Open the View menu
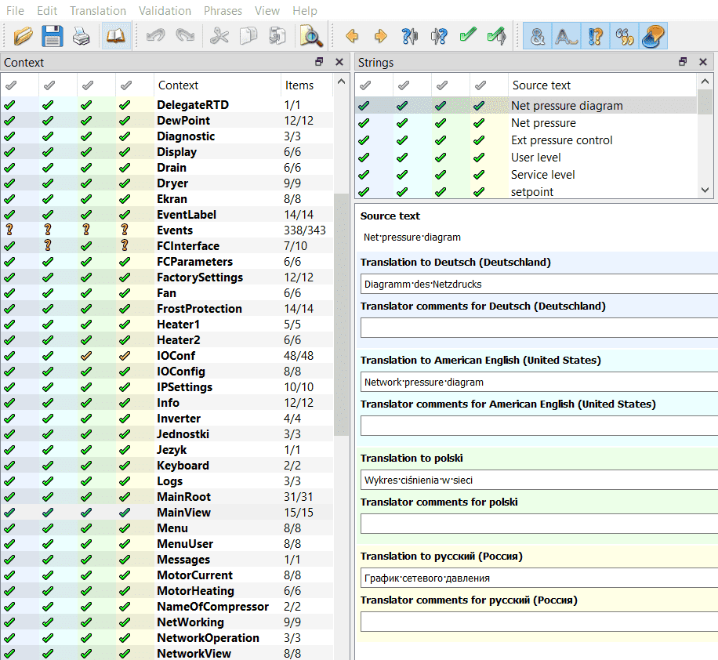The image size is (718, 660). point(267,10)
